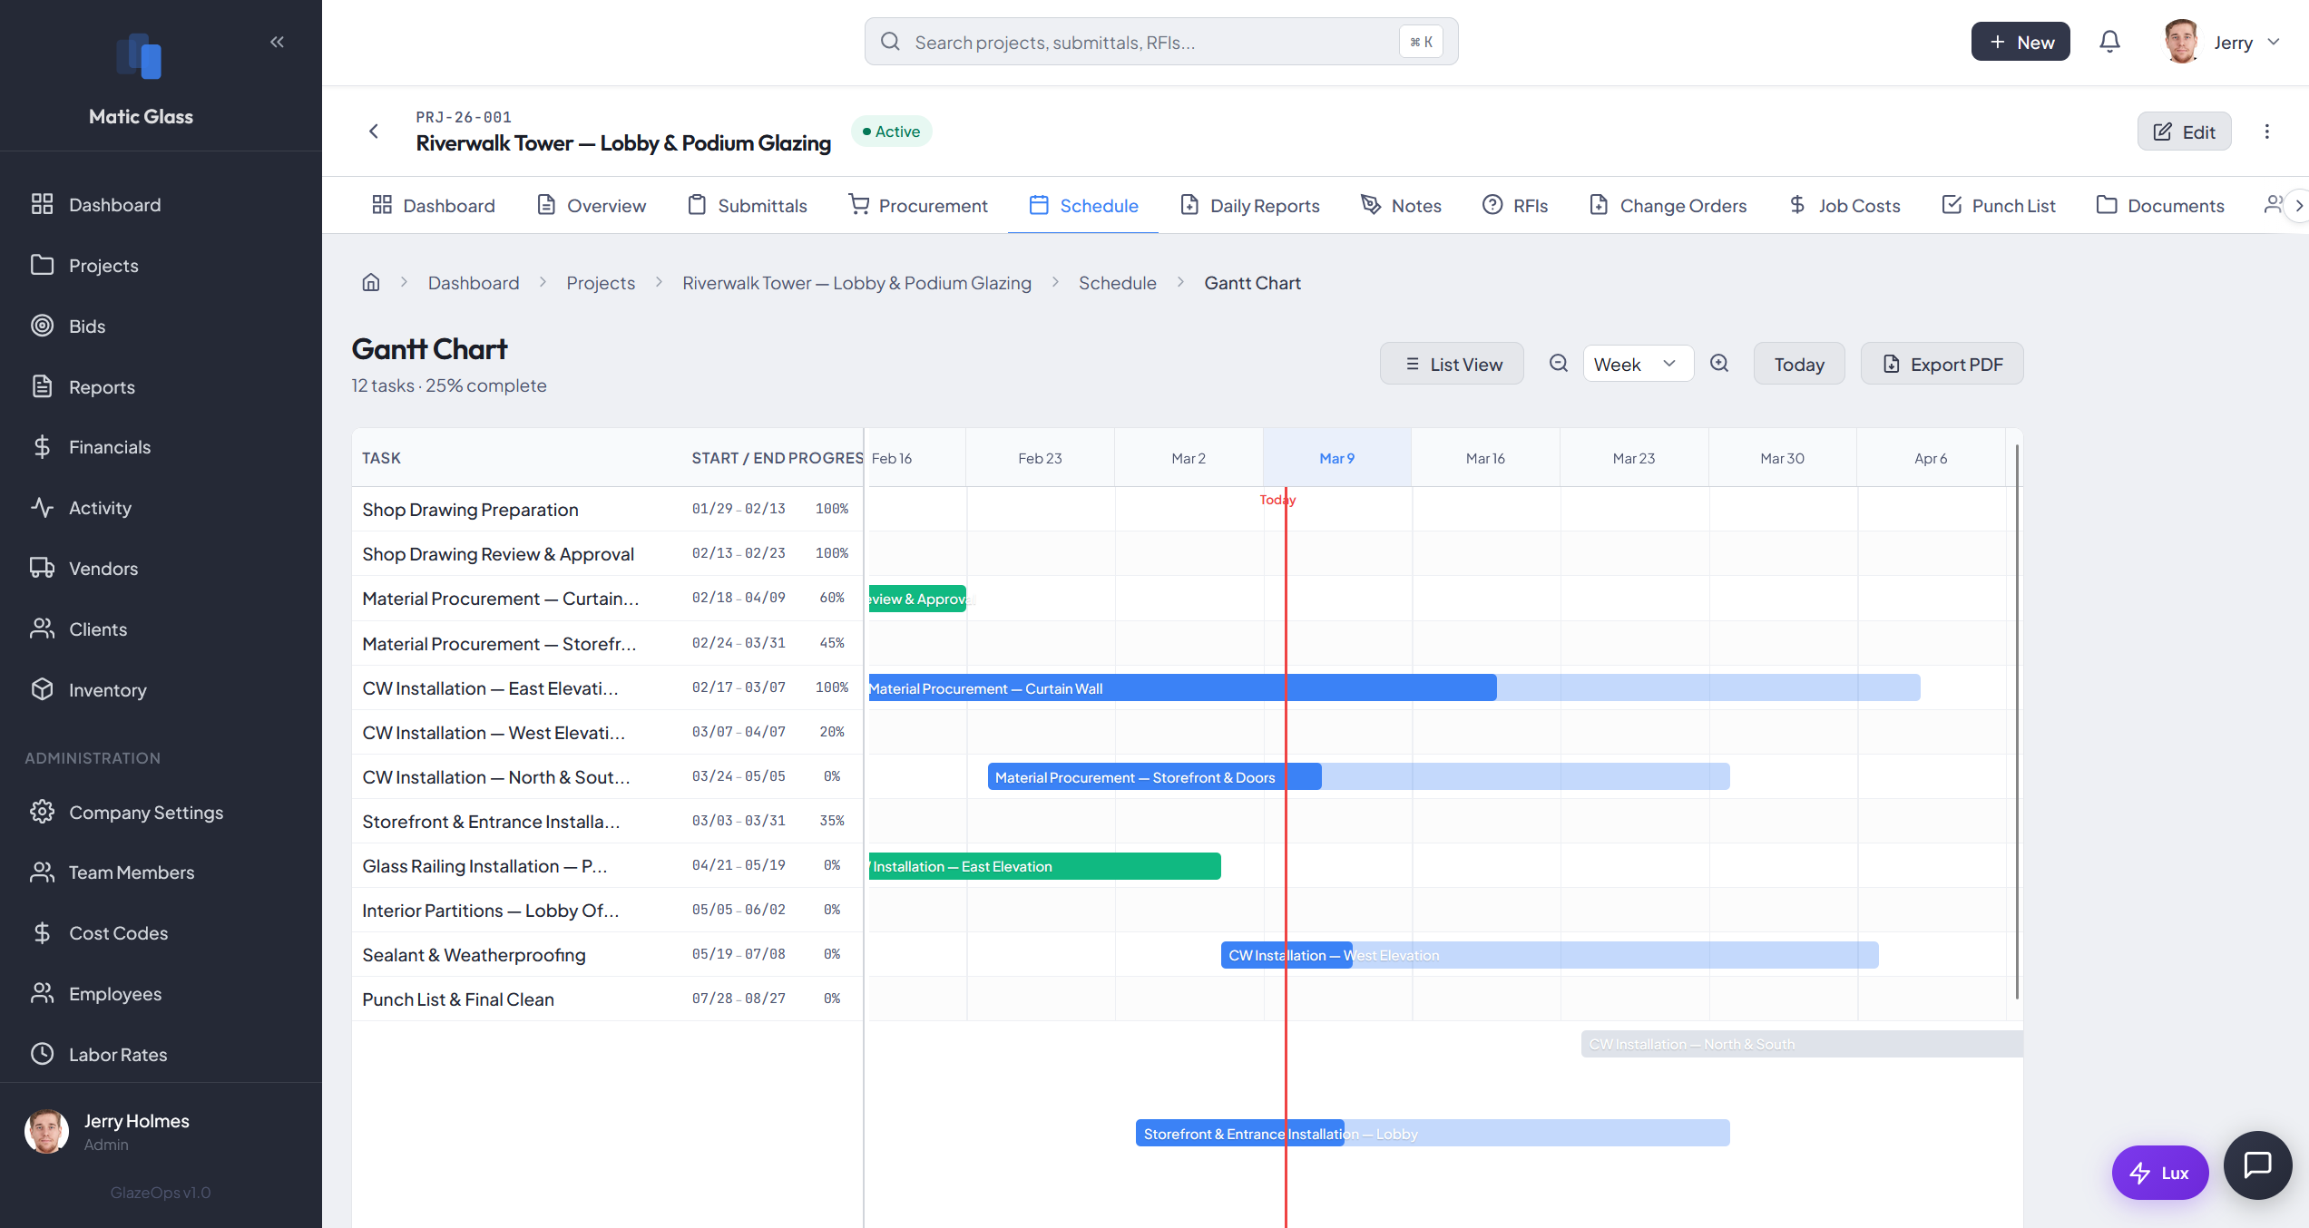Open the notifications bell icon
The image size is (2309, 1228).
(2109, 41)
